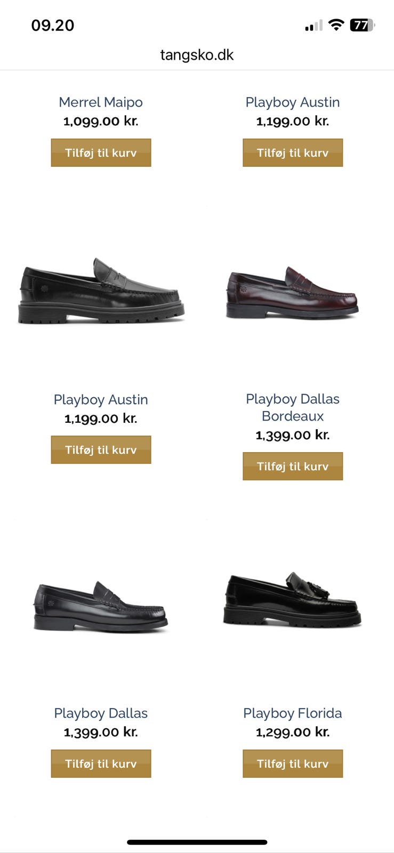Add Playboy Austin beside Dallas Bordeaux to cart
Screen dimensions: 394x853
click(x=101, y=449)
